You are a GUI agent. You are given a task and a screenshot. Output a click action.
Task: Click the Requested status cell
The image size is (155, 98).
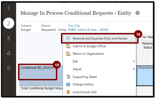[145, 76]
